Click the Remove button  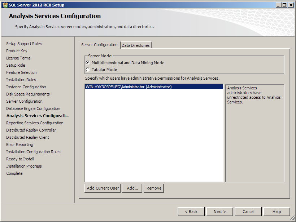tap(154, 188)
